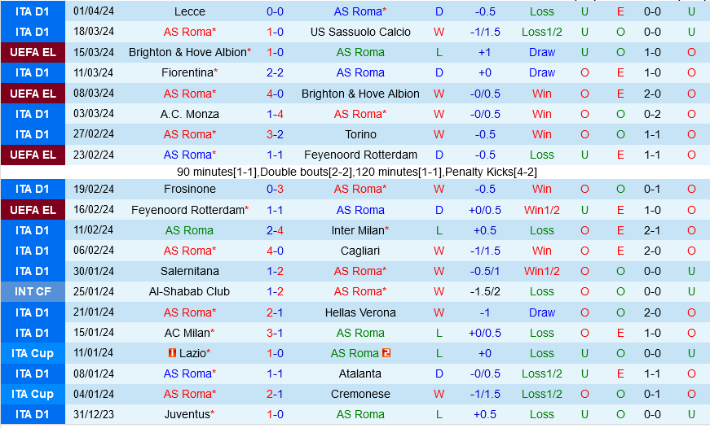Click the Feyenoord Rotterdam away team link
Screen dimensions: 710x428
[360, 155]
